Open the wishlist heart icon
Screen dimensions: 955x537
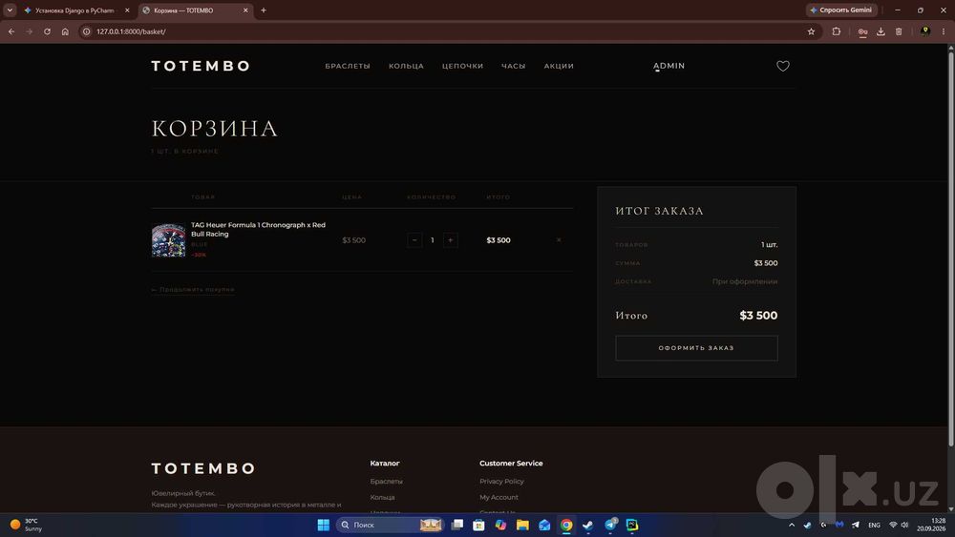pyautogui.click(x=783, y=66)
